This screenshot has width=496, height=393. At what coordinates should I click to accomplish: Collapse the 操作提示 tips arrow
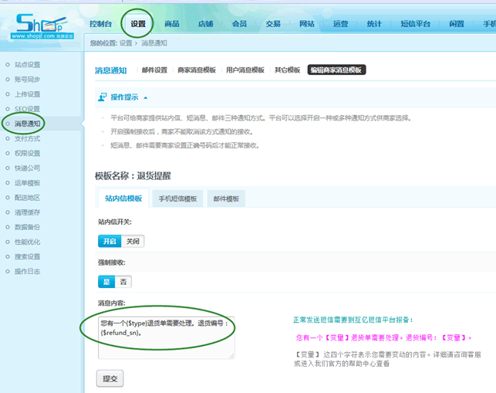[145, 97]
